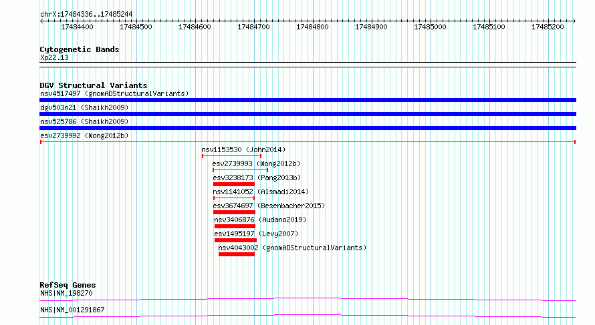Click the red bar under esv1495197
This screenshot has height=325, width=595.
click(235, 240)
